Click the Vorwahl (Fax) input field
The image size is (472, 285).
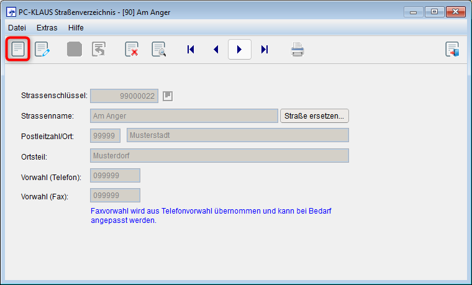[115, 195]
